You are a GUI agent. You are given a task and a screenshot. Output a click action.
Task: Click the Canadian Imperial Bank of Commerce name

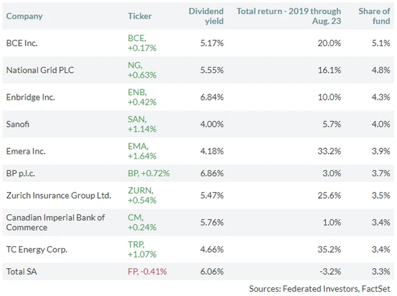(55, 222)
